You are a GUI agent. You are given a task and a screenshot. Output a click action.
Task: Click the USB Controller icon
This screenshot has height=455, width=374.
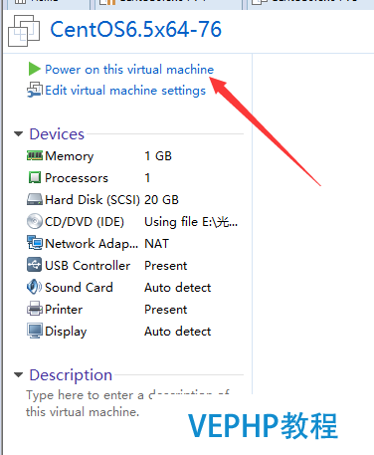coord(35,265)
